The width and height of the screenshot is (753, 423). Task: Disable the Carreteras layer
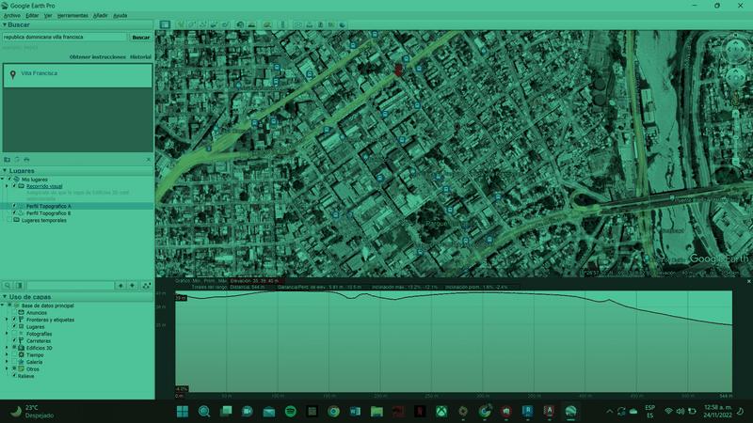click(14, 340)
